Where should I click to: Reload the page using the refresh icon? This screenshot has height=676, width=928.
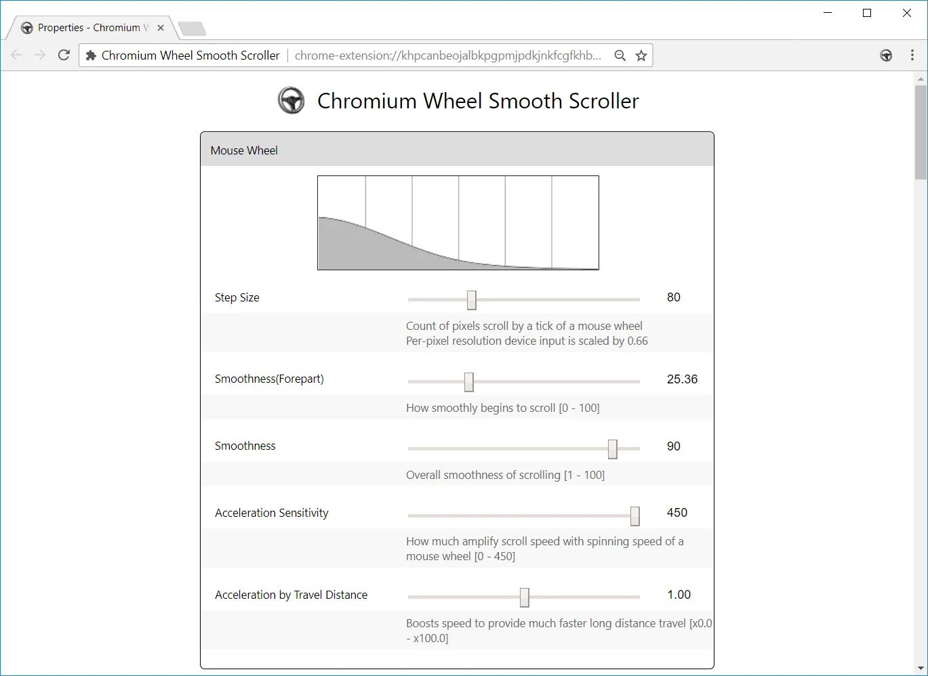[64, 55]
